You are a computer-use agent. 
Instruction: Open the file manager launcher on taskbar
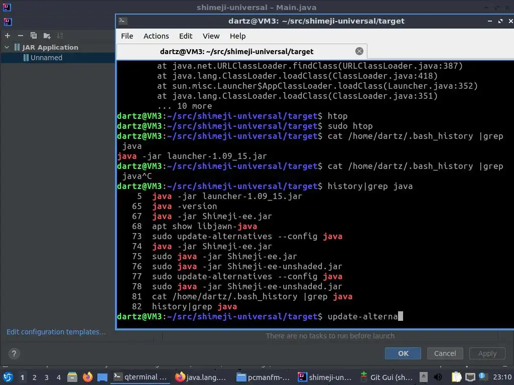click(x=72, y=377)
